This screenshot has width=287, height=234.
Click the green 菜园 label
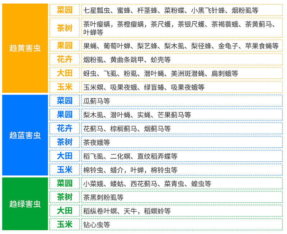(65, 183)
